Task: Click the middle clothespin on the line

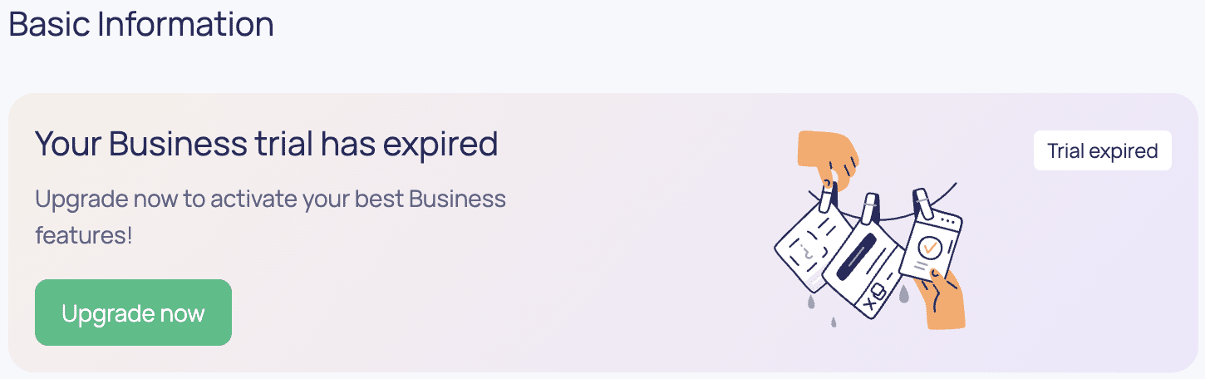Action: point(870,209)
